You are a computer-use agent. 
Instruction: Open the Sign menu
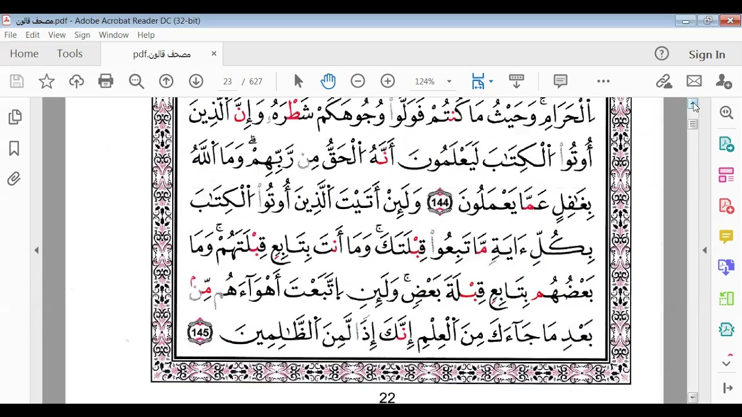tap(82, 35)
